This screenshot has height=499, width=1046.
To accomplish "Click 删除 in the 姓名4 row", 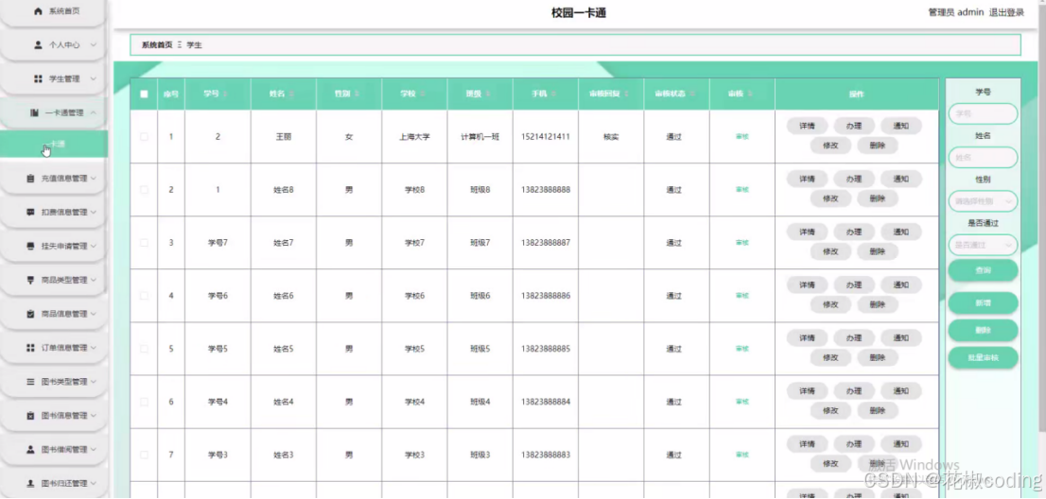I will coord(878,410).
